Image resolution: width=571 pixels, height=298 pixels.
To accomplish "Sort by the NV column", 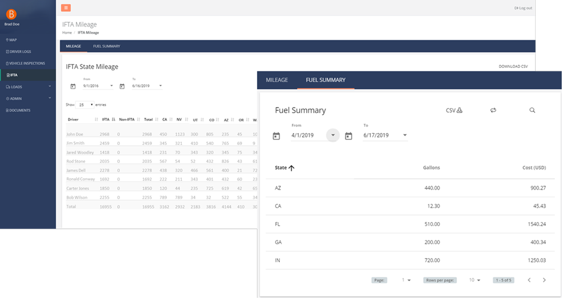I will point(183,119).
